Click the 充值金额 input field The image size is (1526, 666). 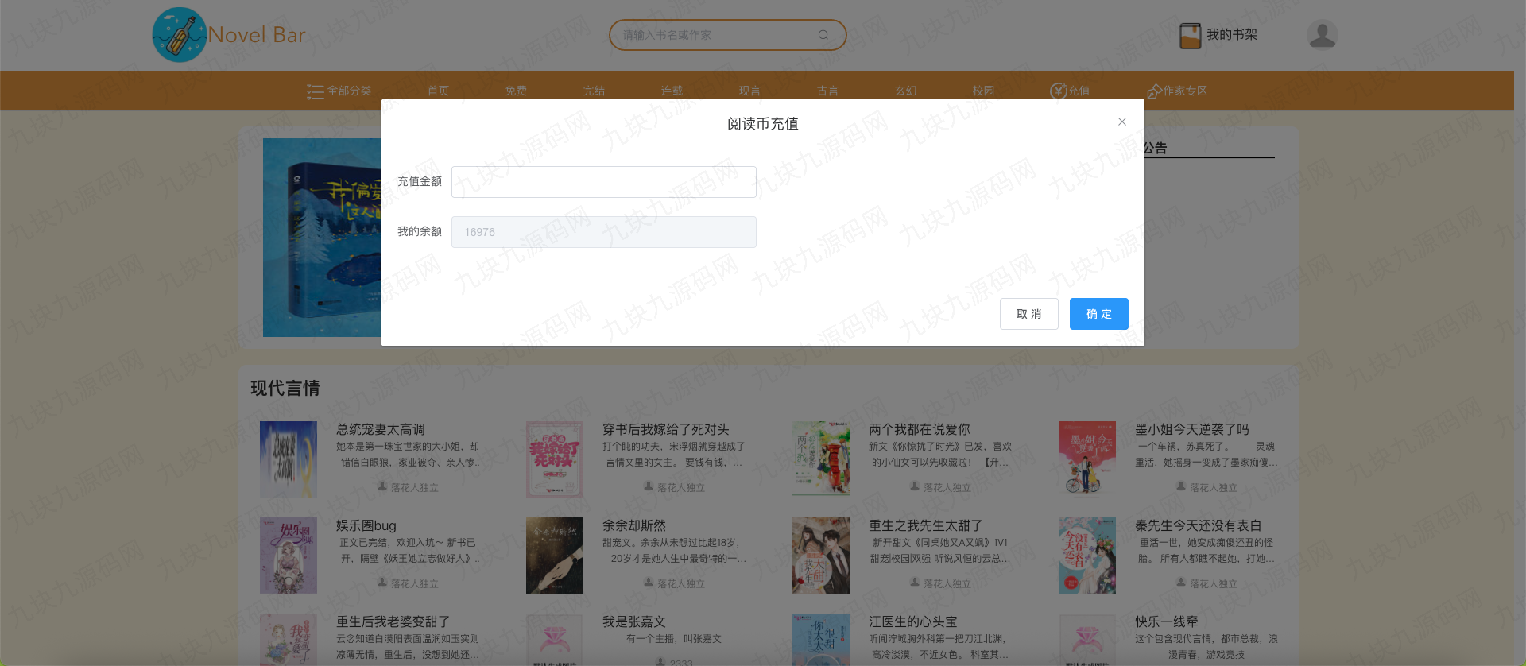tap(604, 182)
